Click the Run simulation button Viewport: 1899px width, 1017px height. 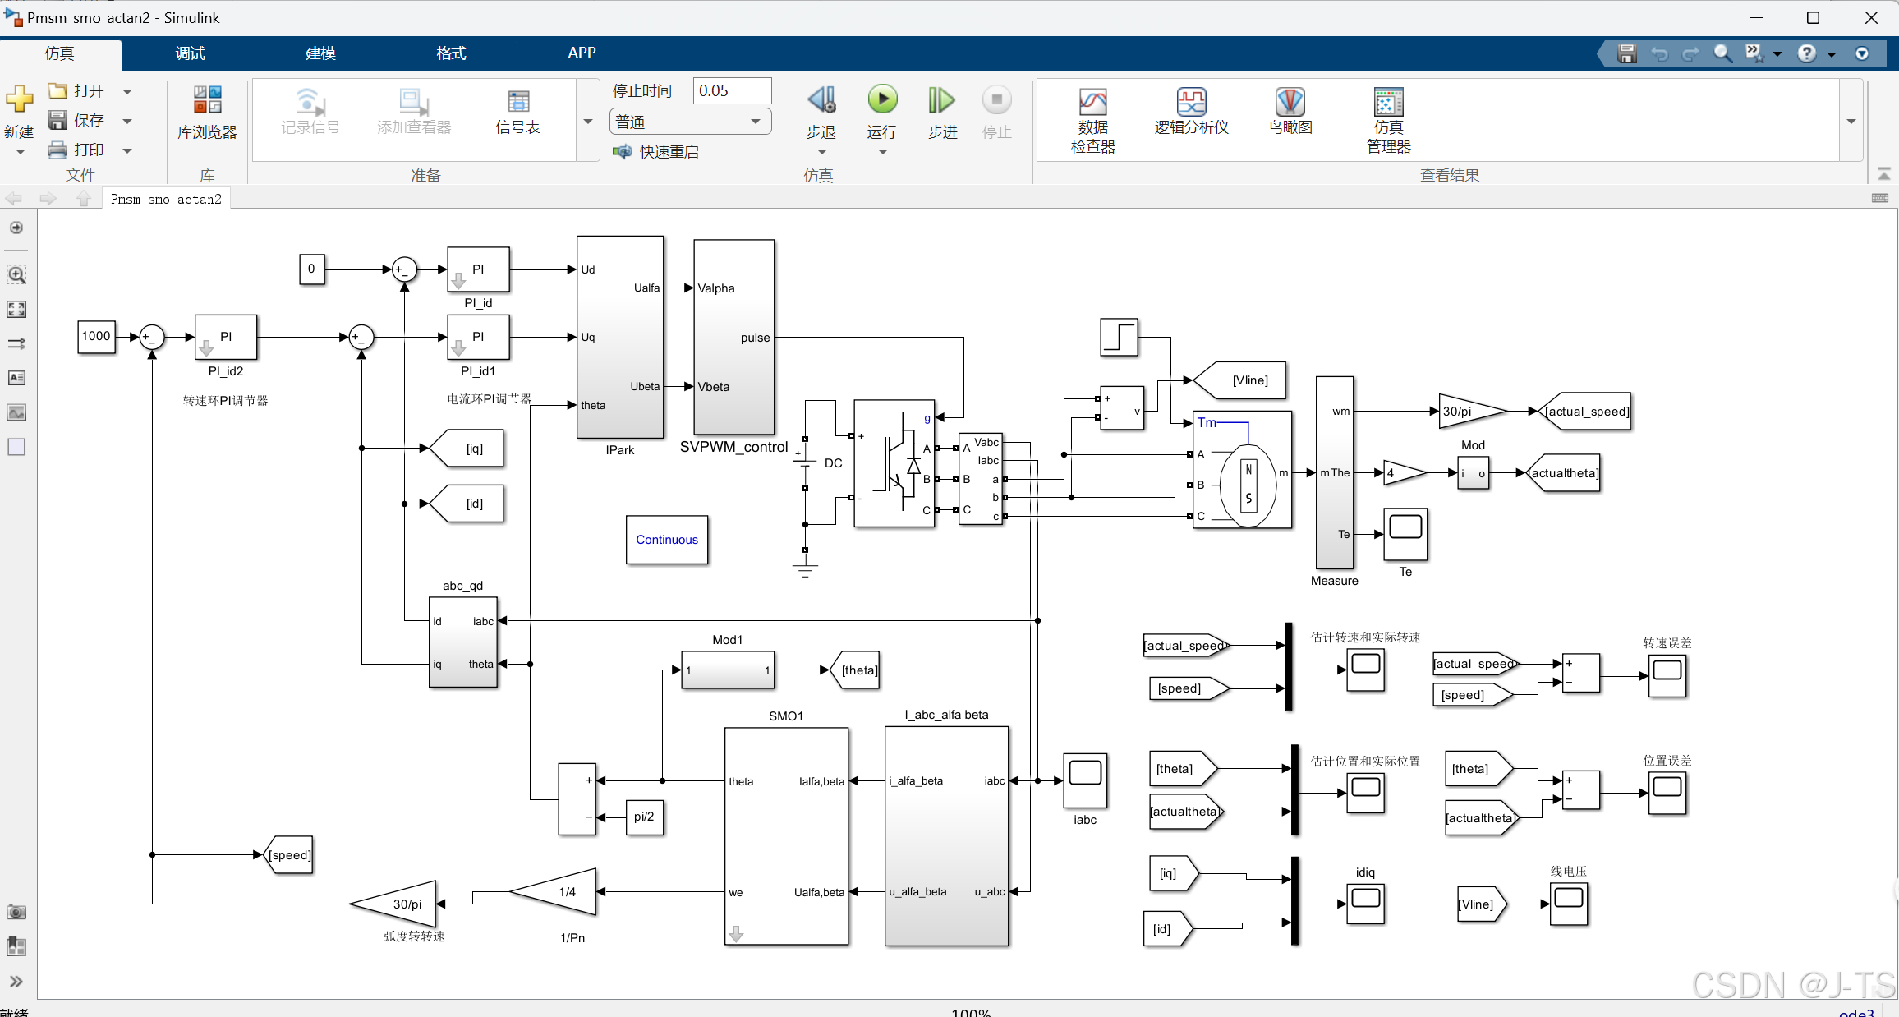click(x=882, y=100)
